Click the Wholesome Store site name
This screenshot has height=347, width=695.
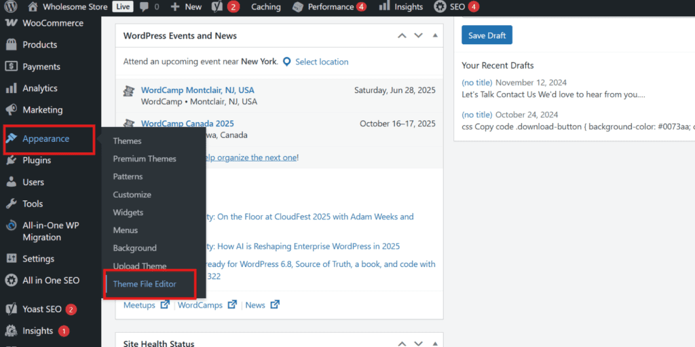coord(75,7)
